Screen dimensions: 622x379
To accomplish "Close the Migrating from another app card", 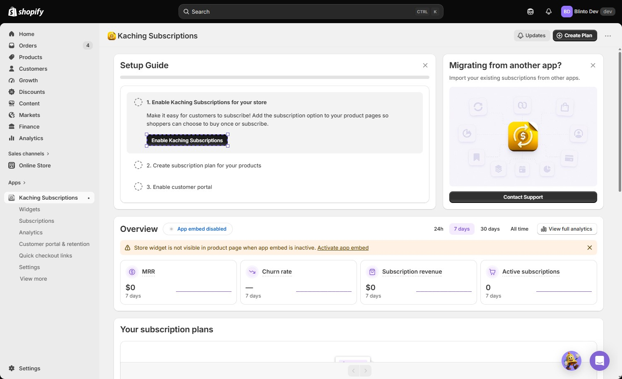I will pos(593,65).
